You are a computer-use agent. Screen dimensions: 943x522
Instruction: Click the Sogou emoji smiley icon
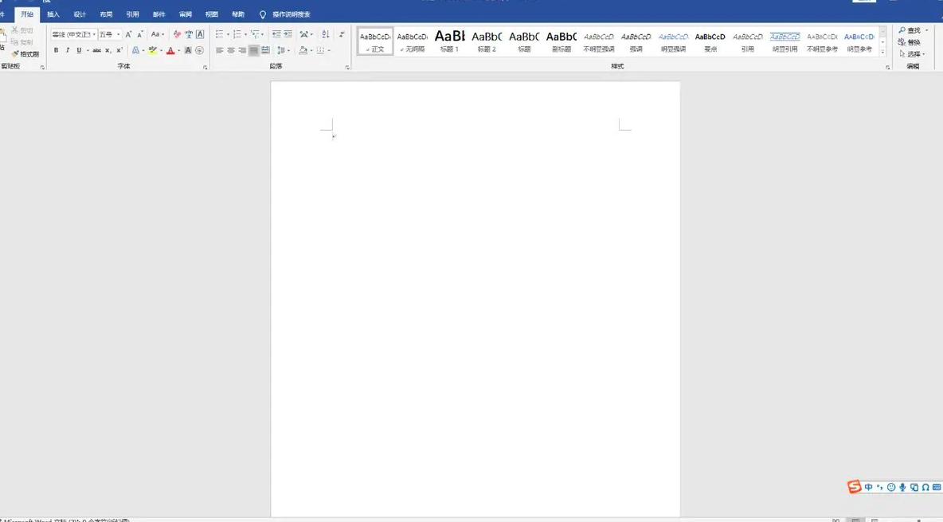pyautogui.click(x=891, y=487)
